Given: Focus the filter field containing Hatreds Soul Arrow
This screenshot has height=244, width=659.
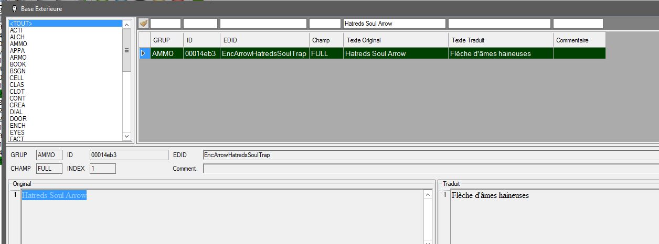Looking at the screenshot, I should 394,24.
